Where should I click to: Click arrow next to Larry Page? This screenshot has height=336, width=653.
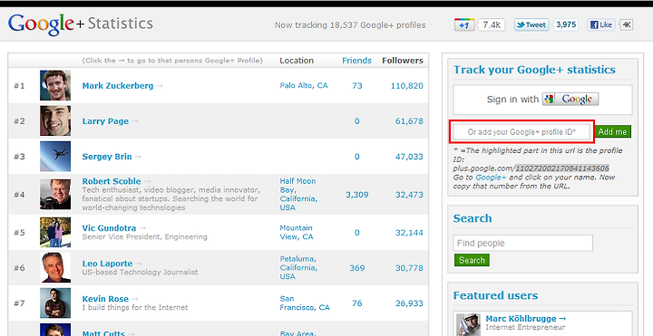[x=134, y=121]
